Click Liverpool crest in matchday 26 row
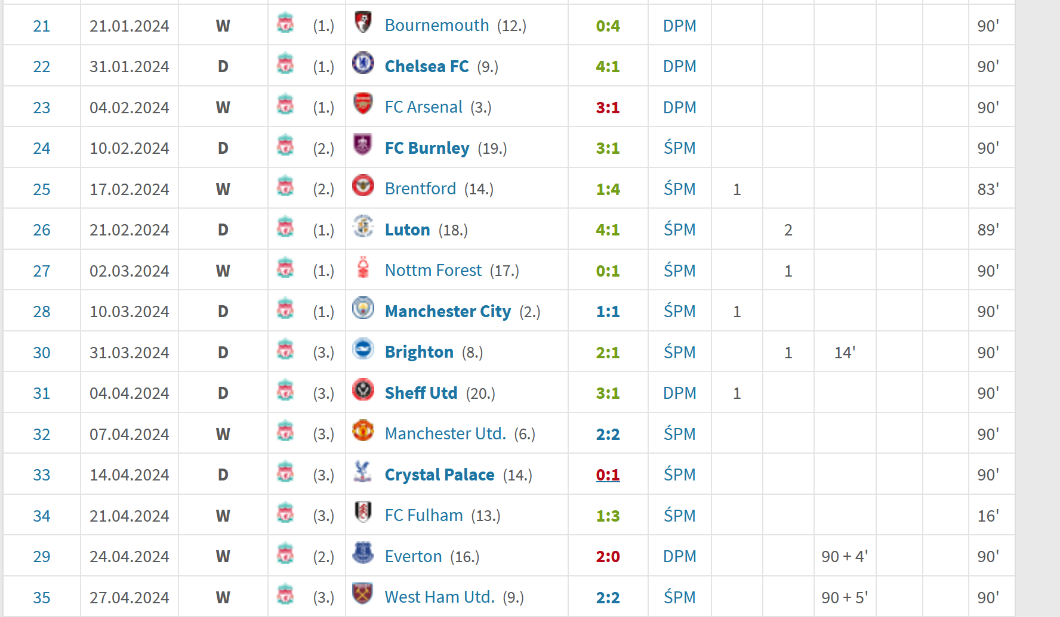Viewport: 1060px width, 617px height. (x=285, y=227)
